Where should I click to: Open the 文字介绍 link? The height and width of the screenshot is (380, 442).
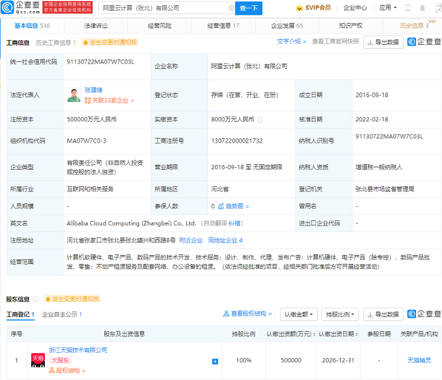point(291,41)
